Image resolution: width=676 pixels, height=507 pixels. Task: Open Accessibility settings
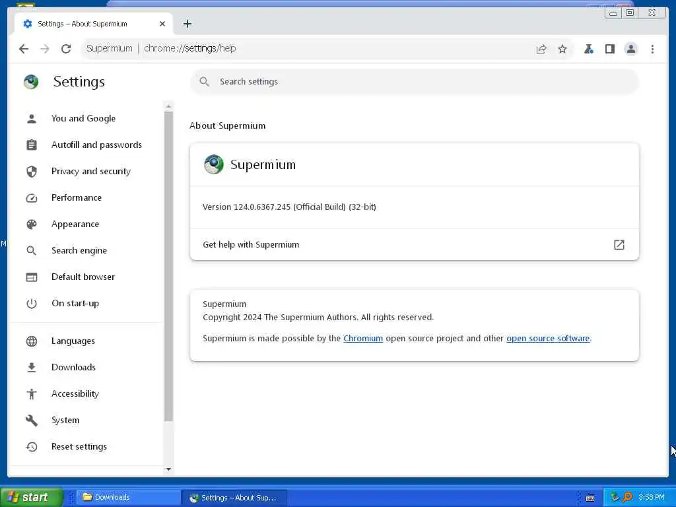[x=86, y=393]
